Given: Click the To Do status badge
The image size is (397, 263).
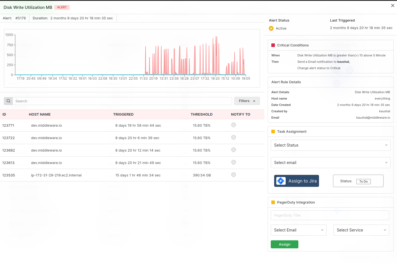Looking at the screenshot, I should click(x=363, y=181).
